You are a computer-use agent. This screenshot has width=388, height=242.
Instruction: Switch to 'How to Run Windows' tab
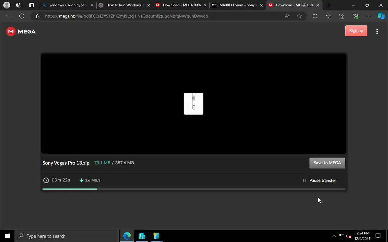[x=124, y=5]
